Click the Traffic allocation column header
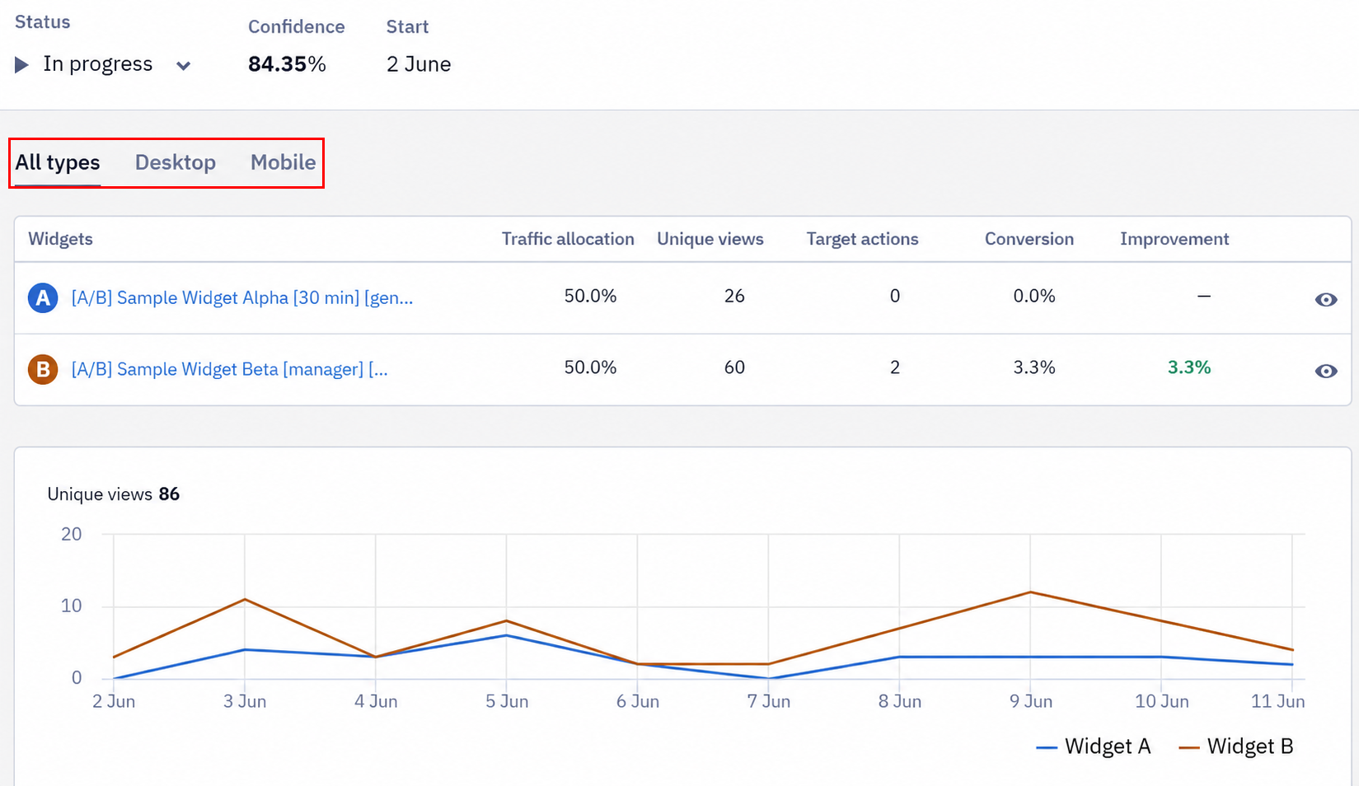Screen dimensions: 1359x786 click(x=568, y=239)
